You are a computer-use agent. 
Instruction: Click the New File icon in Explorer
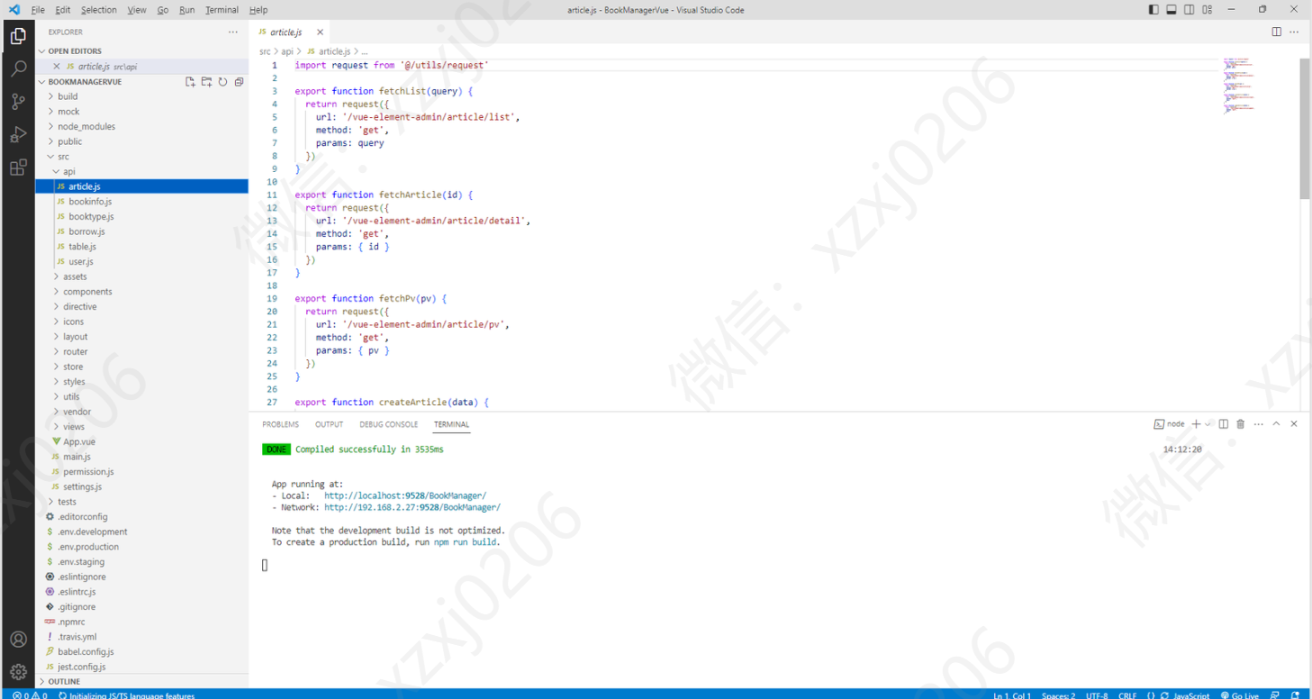coord(190,82)
